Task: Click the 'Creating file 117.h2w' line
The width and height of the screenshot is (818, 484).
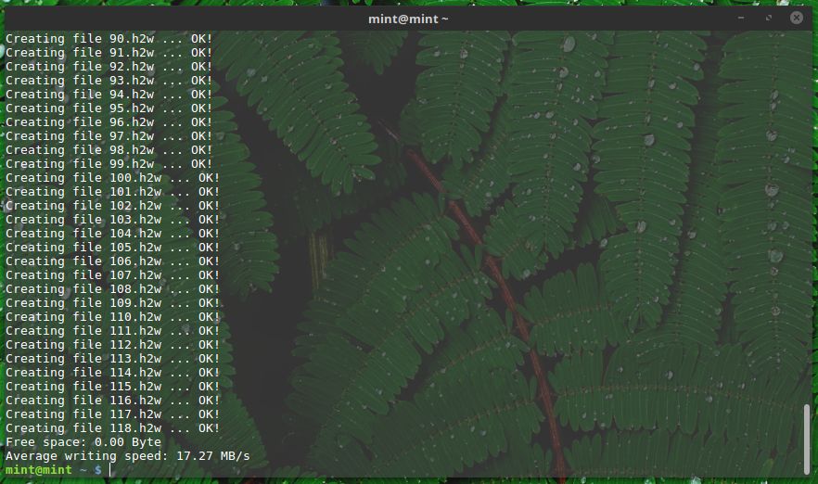Action: click(x=113, y=414)
